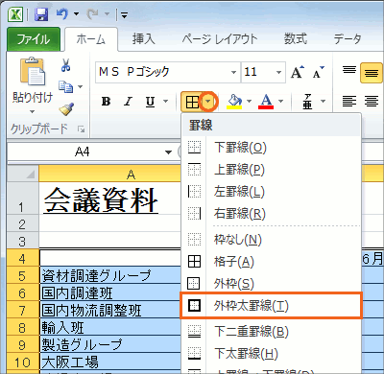Increase font size with large A
Image resolution: width=384 pixels, height=374 pixels.
pyautogui.click(x=298, y=72)
